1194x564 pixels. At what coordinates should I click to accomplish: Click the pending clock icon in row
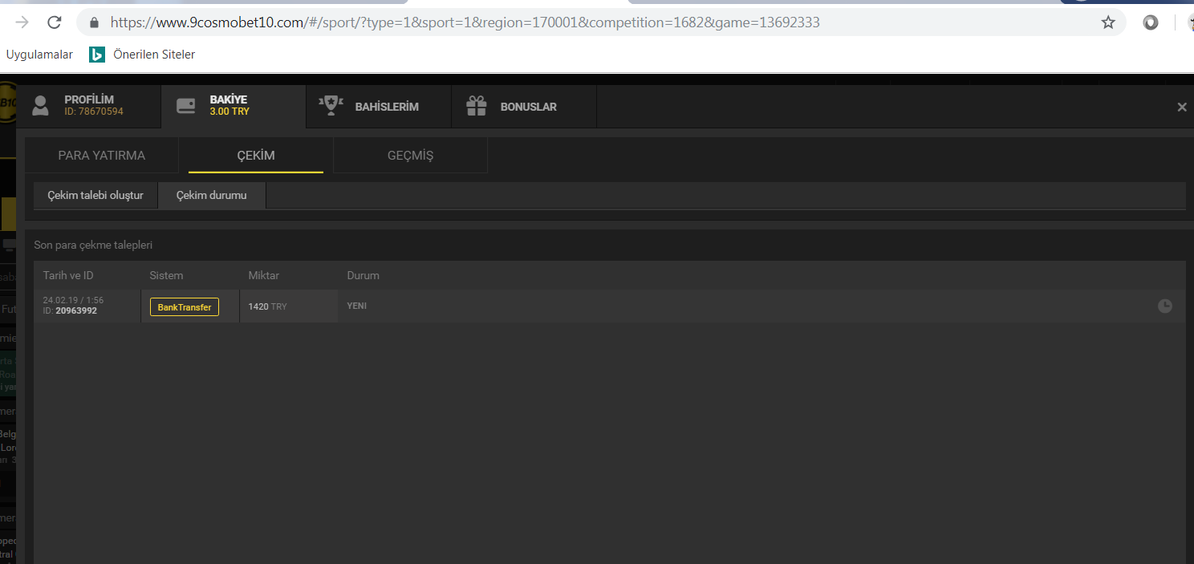[1164, 306]
